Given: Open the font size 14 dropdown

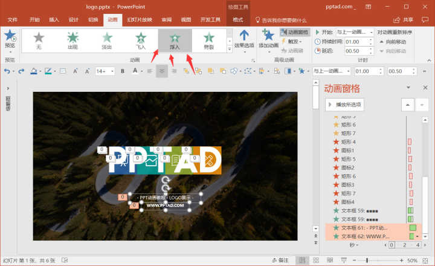Looking at the screenshot, I should pyautogui.click(x=112, y=71).
